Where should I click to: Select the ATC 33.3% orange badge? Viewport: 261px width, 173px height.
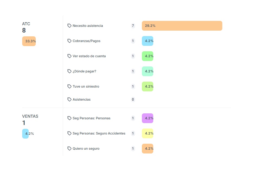(29, 41)
